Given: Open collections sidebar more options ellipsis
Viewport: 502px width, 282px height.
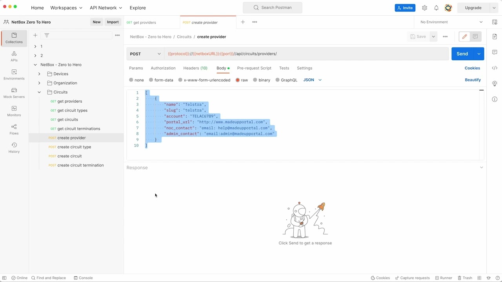Looking at the screenshot, I should pos(117,35).
